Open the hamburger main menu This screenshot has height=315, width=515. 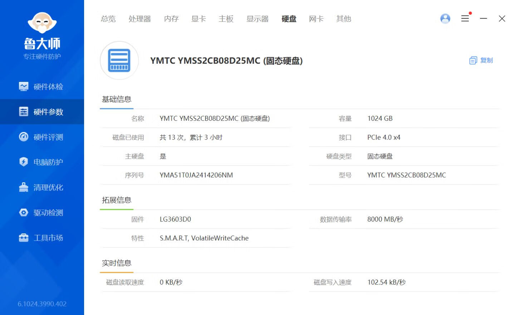pos(465,19)
